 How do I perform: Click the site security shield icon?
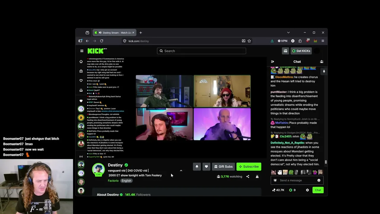pos(125,41)
